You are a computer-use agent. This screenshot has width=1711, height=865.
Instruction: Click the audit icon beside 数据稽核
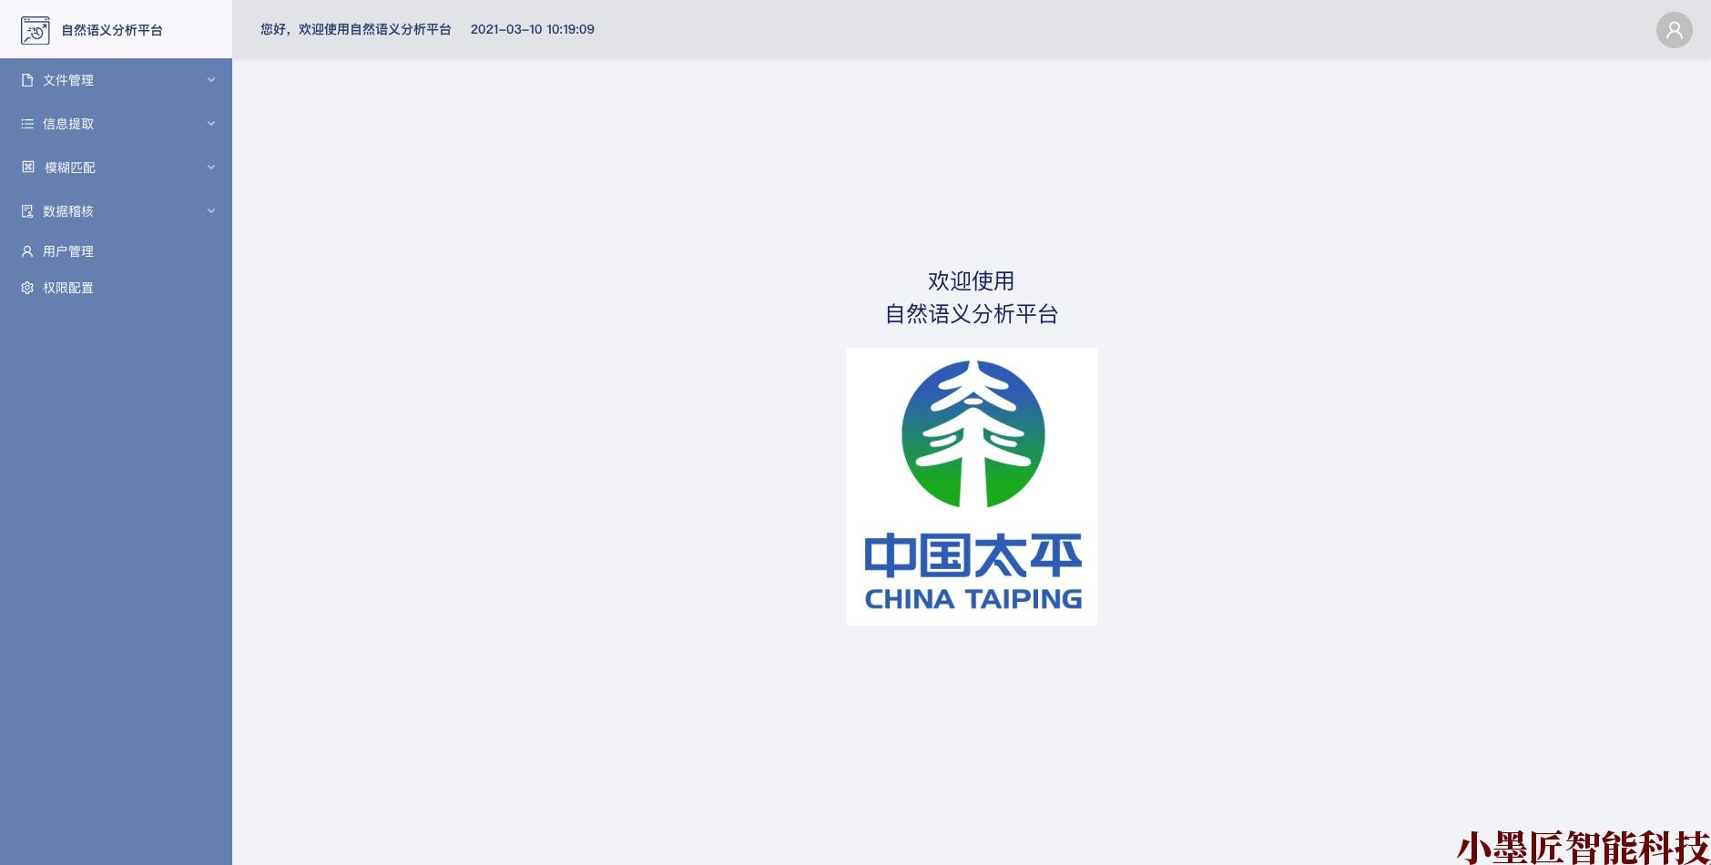tap(27, 211)
